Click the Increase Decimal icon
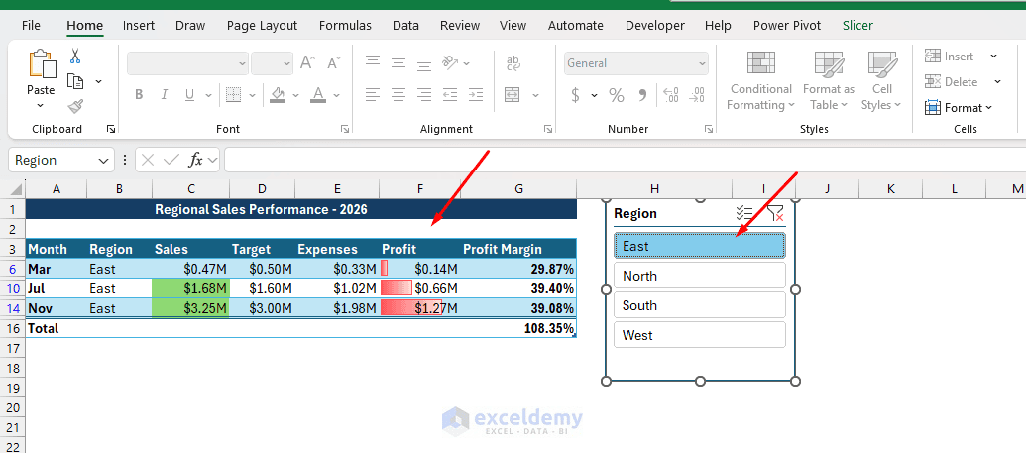 pos(671,95)
